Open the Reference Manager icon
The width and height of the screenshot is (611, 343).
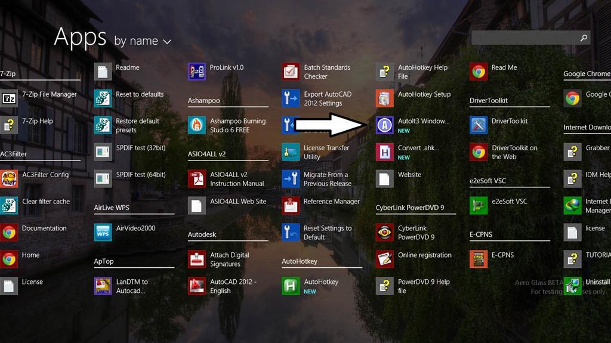click(291, 206)
